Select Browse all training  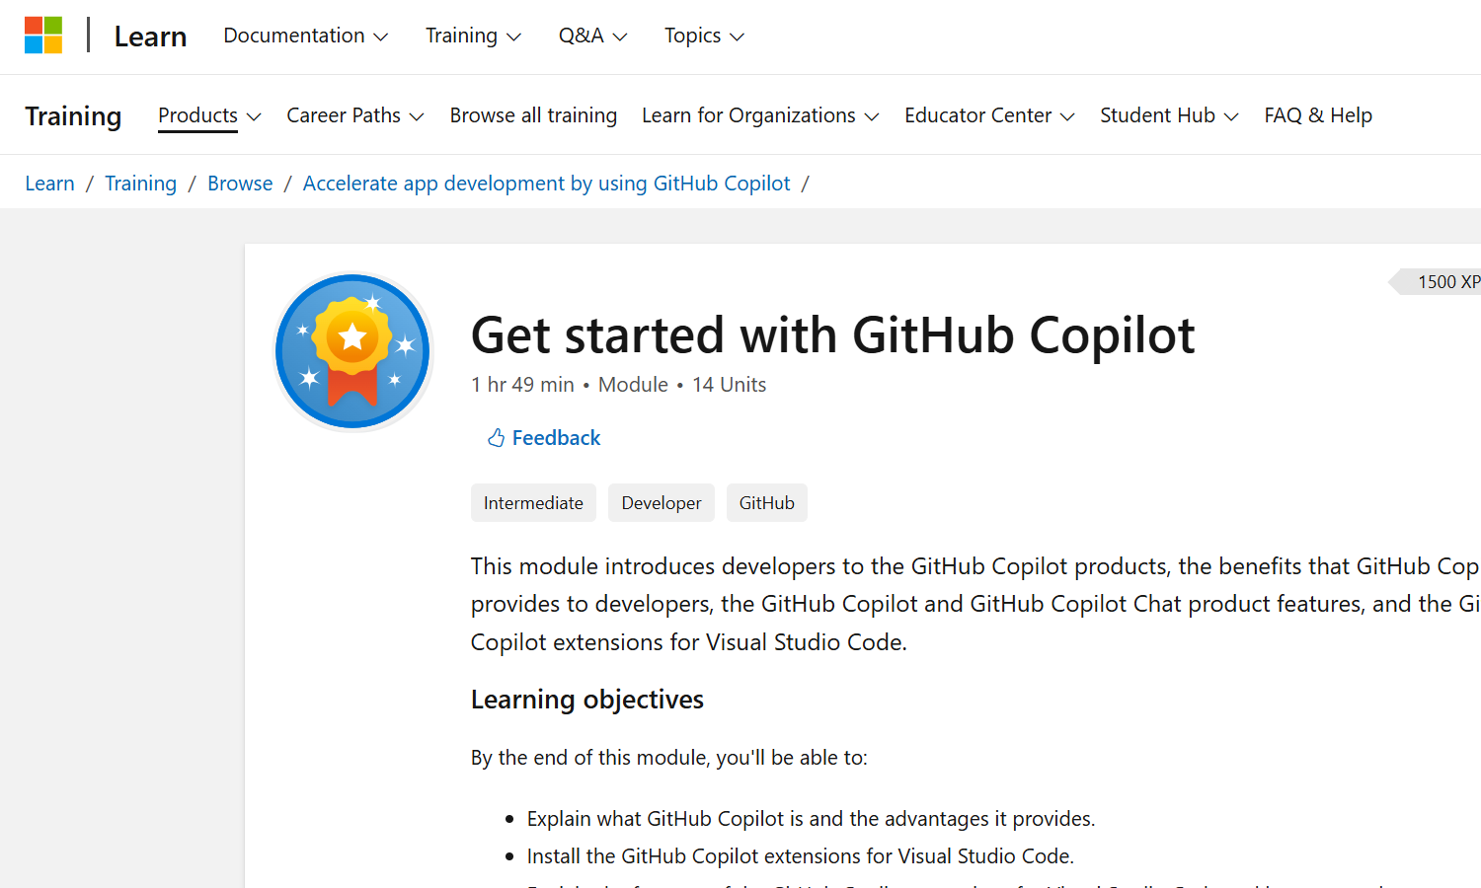(x=533, y=115)
